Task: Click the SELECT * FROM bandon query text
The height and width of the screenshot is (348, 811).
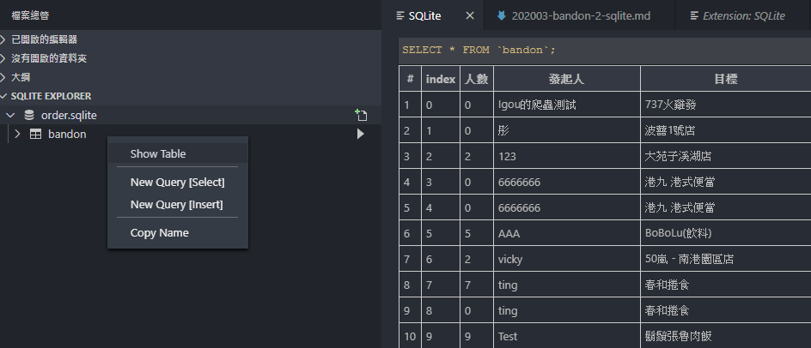Action: (479, 50)
